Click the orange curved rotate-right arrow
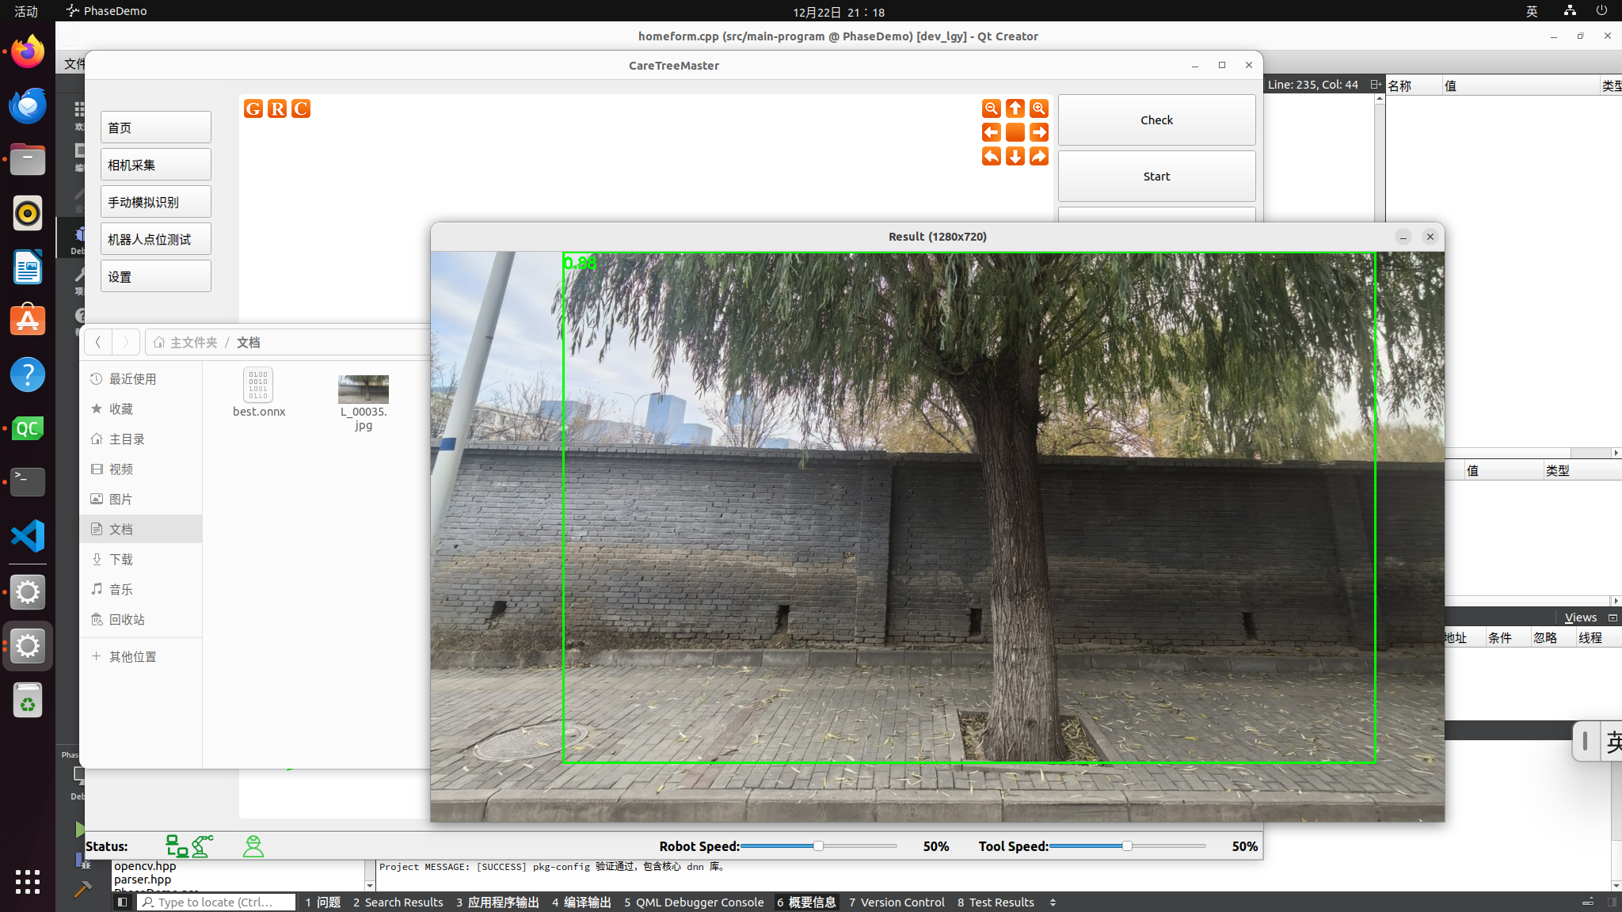Image resolution: width=1622 pixels, height=912 pixels. [x=1038, y=157]
